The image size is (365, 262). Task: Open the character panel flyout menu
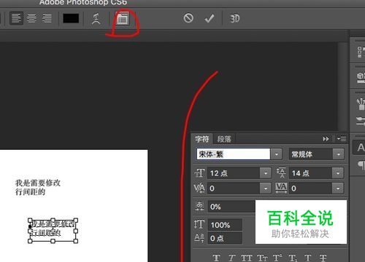(342, 139)
